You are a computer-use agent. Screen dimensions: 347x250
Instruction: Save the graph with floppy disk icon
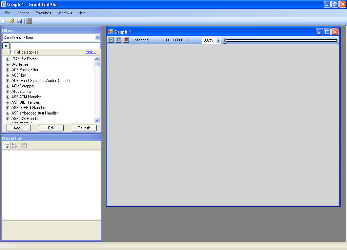(x=19, y=21)
